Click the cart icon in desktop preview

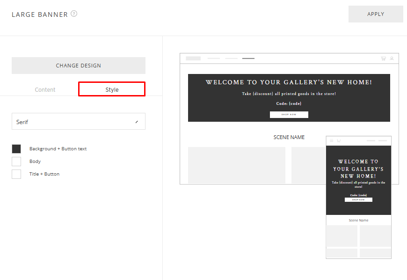[384, 59]
